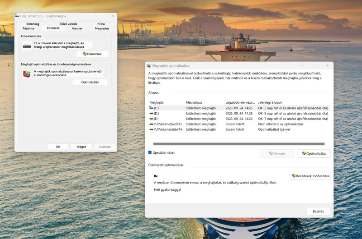Click OK in the properties dialog
This screenshot has height=239, width=362.
[x=58, y=147]
